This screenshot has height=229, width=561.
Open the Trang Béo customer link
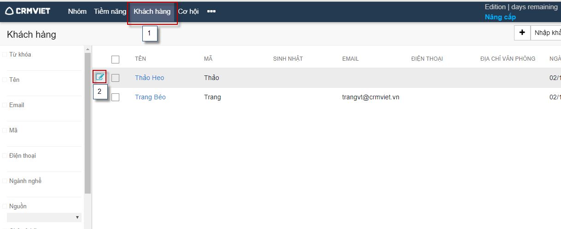pos(150,97)
